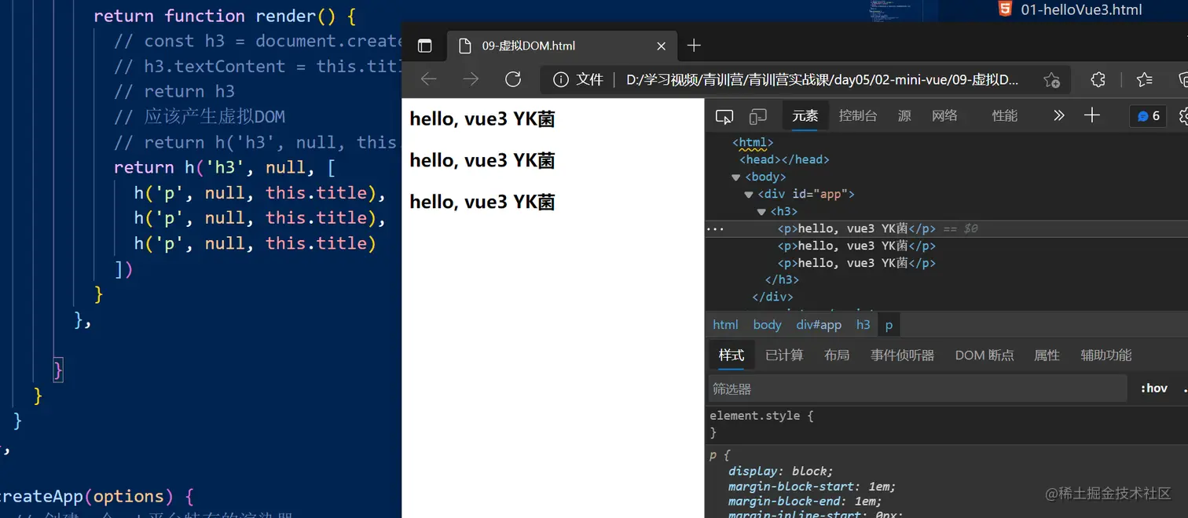Activate the inspect element picker tool
This screenshot has width=1188, height=518.
pos(724,116)
